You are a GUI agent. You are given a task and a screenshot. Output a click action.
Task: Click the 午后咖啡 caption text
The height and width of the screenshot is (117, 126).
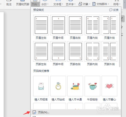(x=92, y=100)
